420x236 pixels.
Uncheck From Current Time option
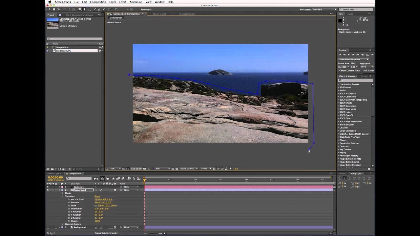(x=340, y=70)
